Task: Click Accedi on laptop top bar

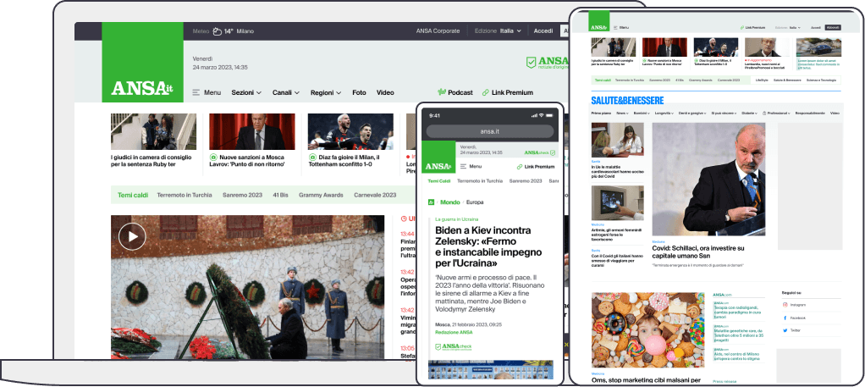Action: (543, 31)
